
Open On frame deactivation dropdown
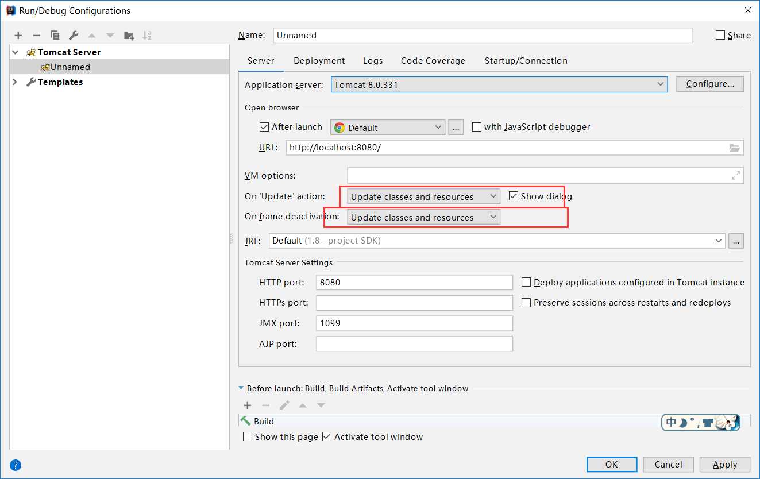pyautogui.click(x=424, y=217)
